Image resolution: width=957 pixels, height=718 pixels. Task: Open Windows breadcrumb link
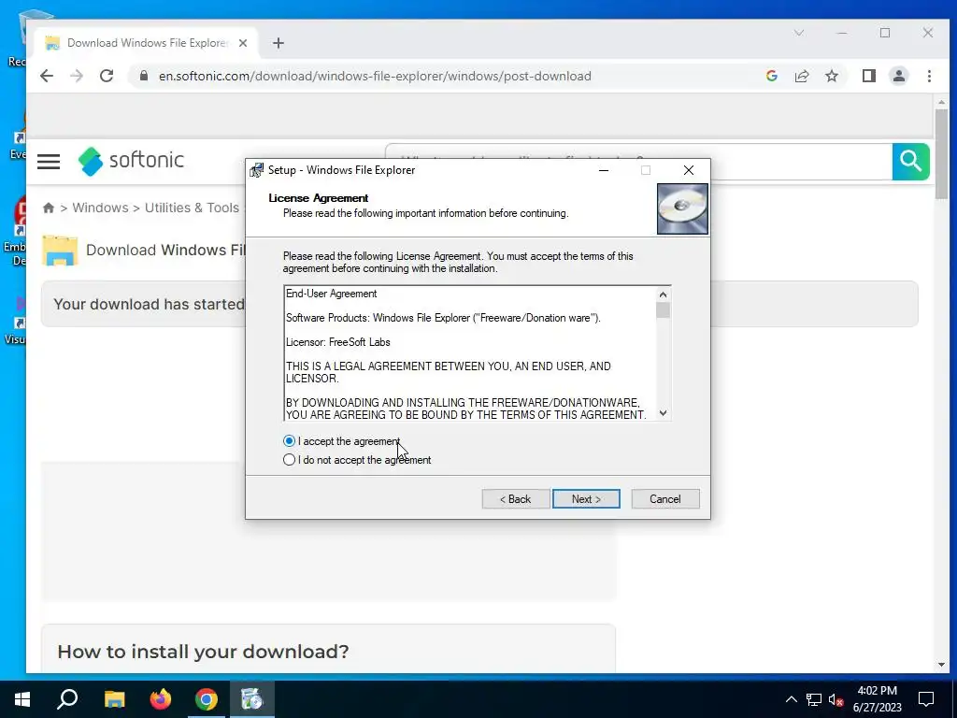[100, 208]
